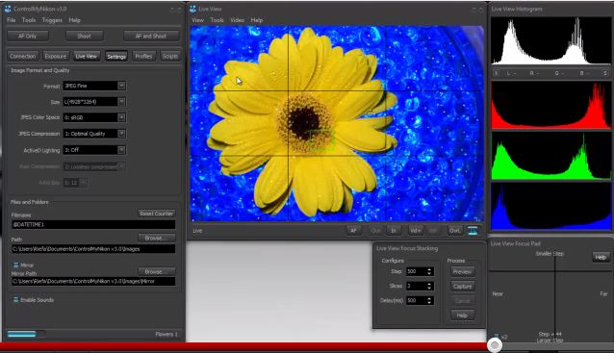Screen dimensions: 614x353
Task: Click Capture in Focus Stacking panel
Action: 463,286
